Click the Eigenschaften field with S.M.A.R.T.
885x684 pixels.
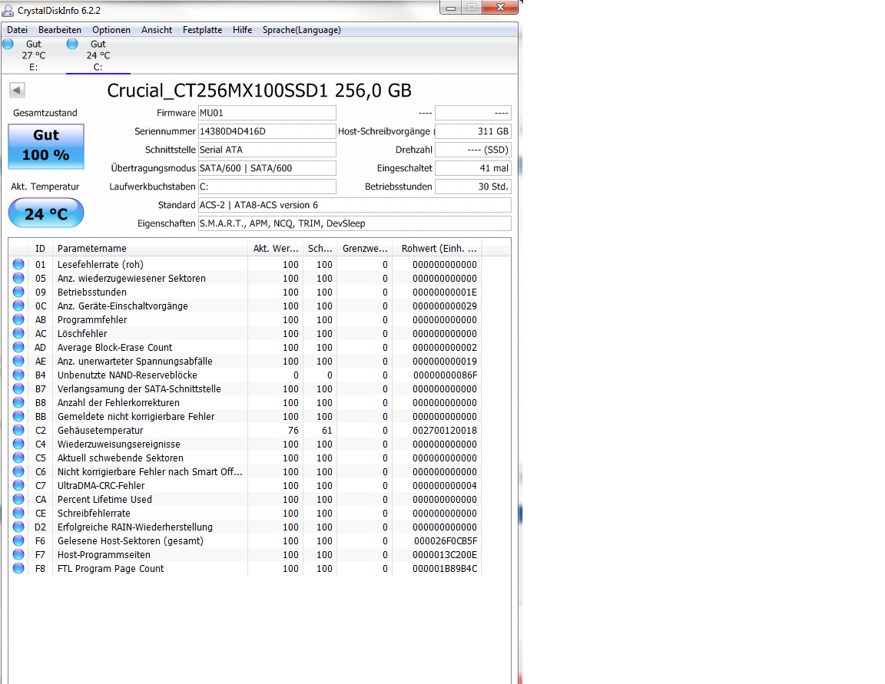point(354,223)
